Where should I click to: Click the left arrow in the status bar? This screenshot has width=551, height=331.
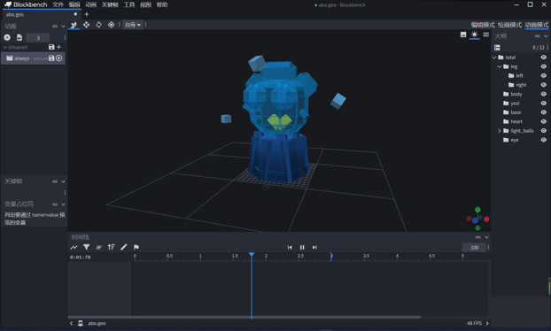pos(72,323)
